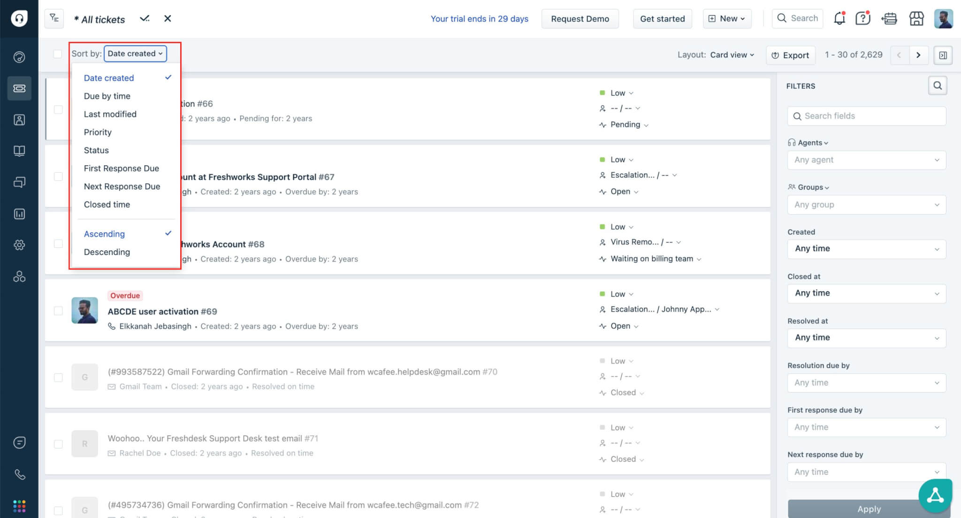Screen dimensions: 961x518
Task: Open the Marketplace store icon
Action: click(x=916, y=18)
